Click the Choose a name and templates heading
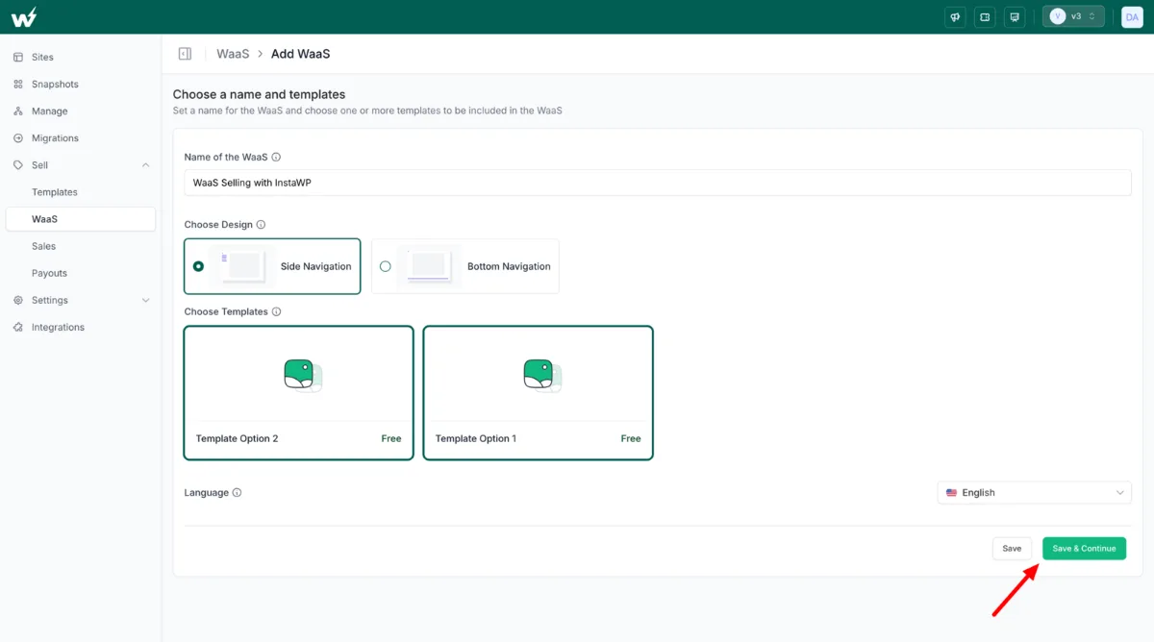 259,94
